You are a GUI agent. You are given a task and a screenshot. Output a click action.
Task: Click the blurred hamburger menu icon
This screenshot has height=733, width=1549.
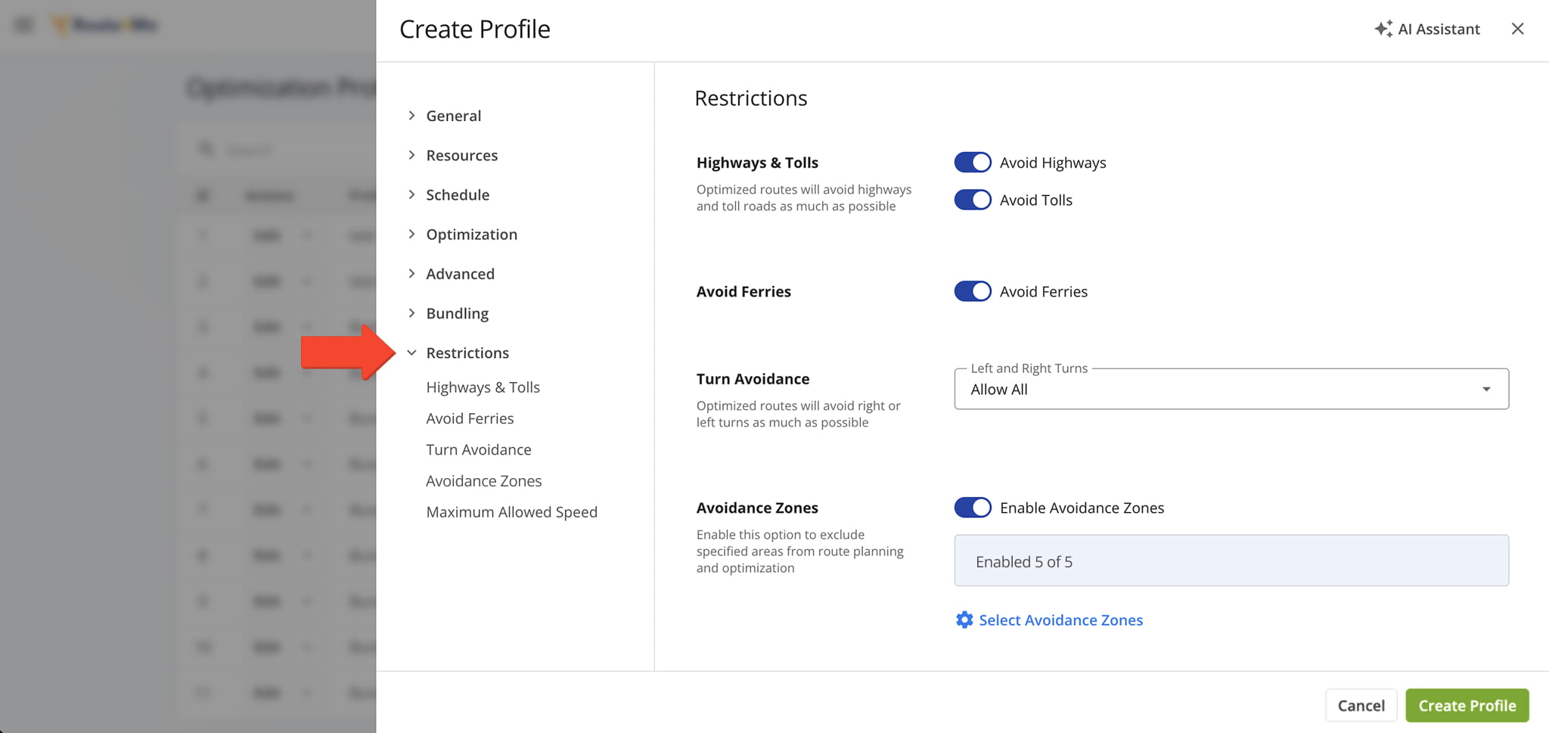24,25
